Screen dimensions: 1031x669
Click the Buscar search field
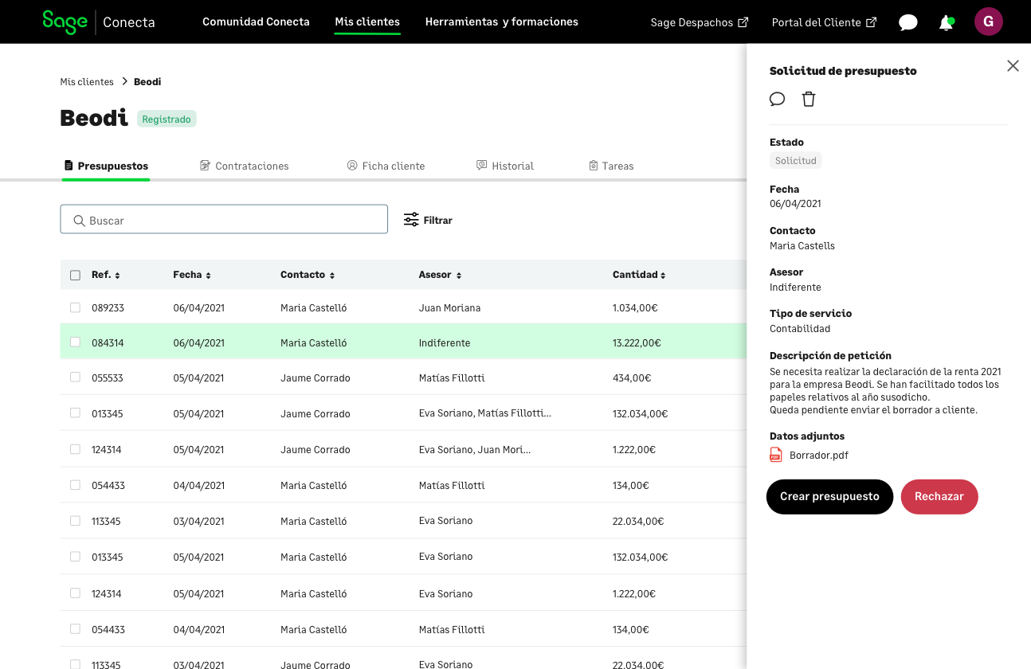224,220
